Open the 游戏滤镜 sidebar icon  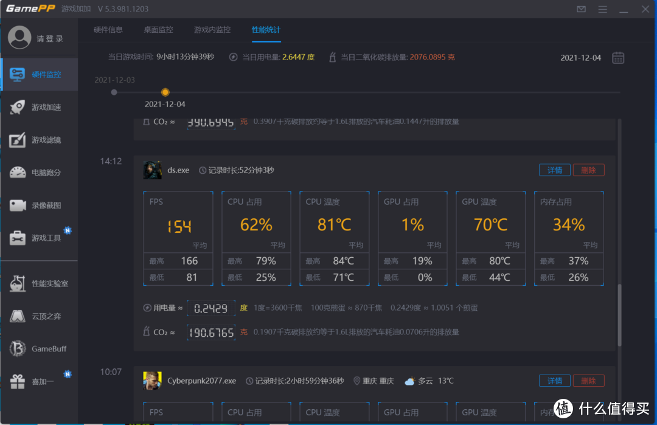[18, 140]
